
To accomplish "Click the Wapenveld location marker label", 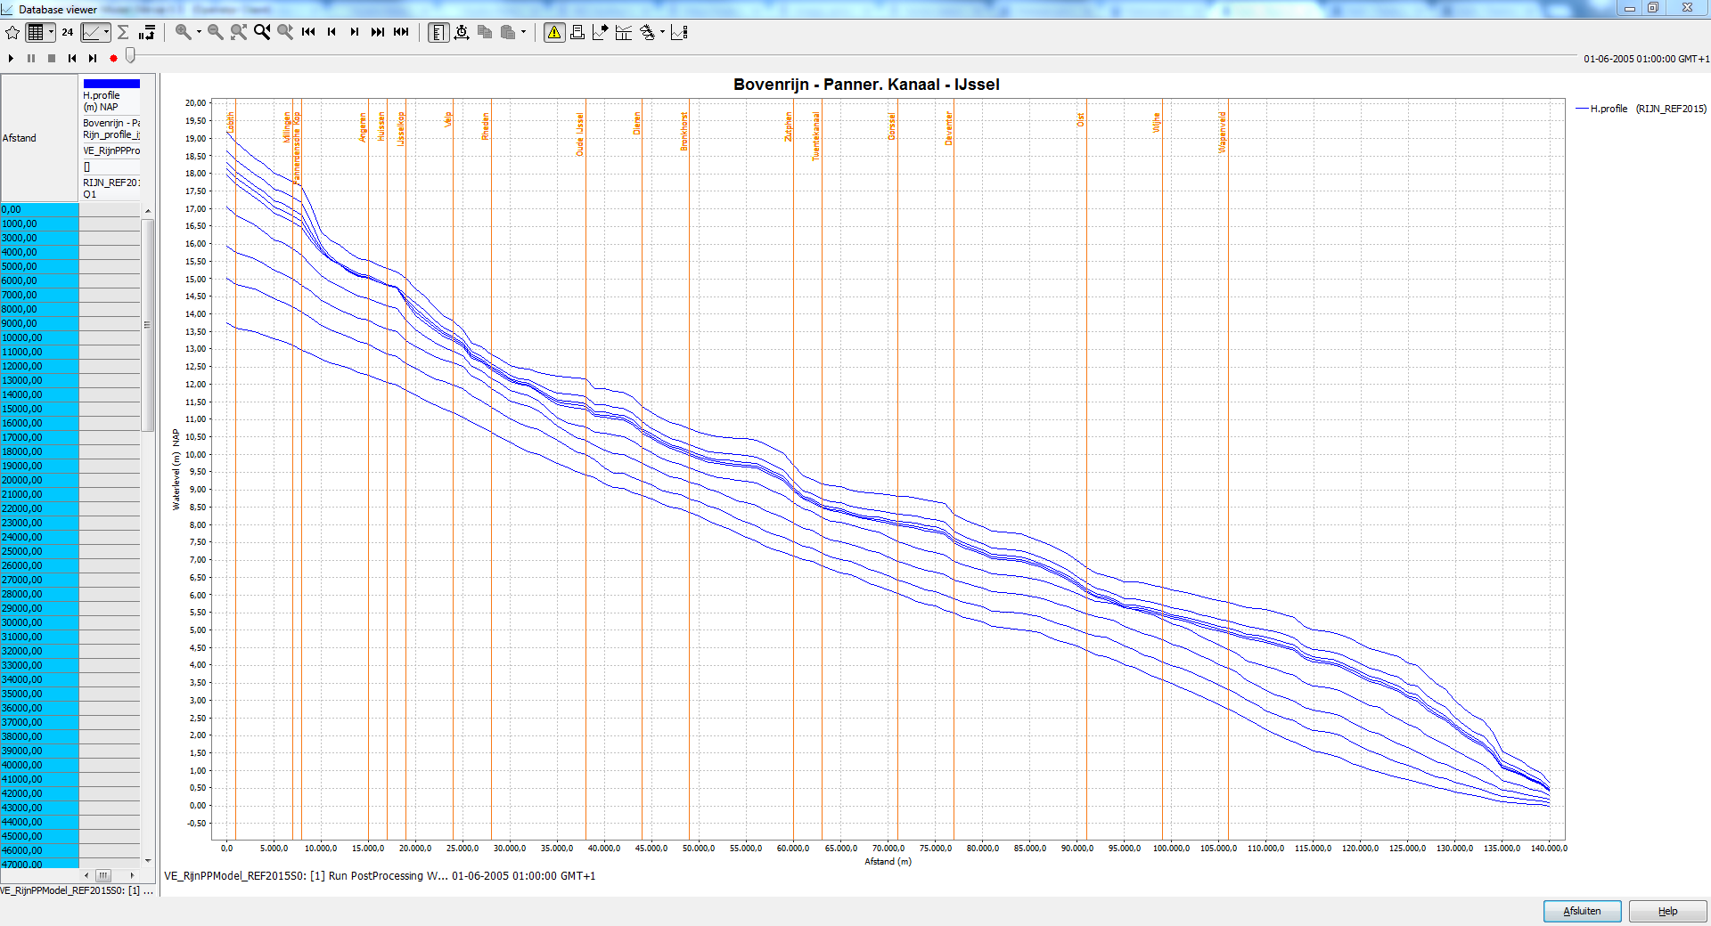I will point(1223,132).
